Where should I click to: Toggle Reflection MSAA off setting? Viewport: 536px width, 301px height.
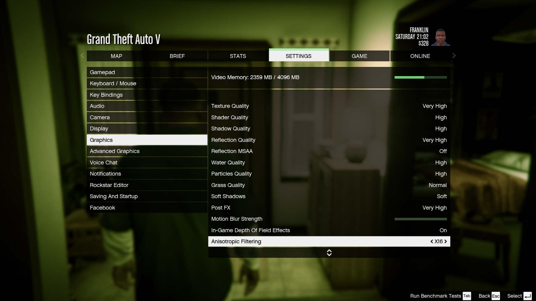pyautogui.click(x=443, y=151)
